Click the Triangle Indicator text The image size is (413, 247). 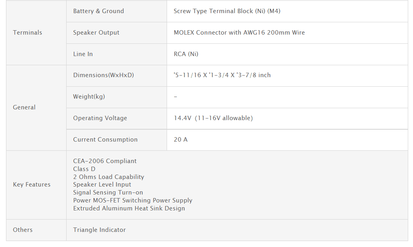(x=99, y=230)
